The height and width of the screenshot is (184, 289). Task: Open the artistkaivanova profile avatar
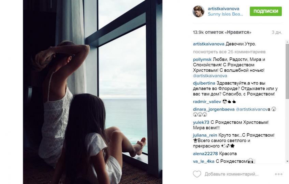(199, 11)
